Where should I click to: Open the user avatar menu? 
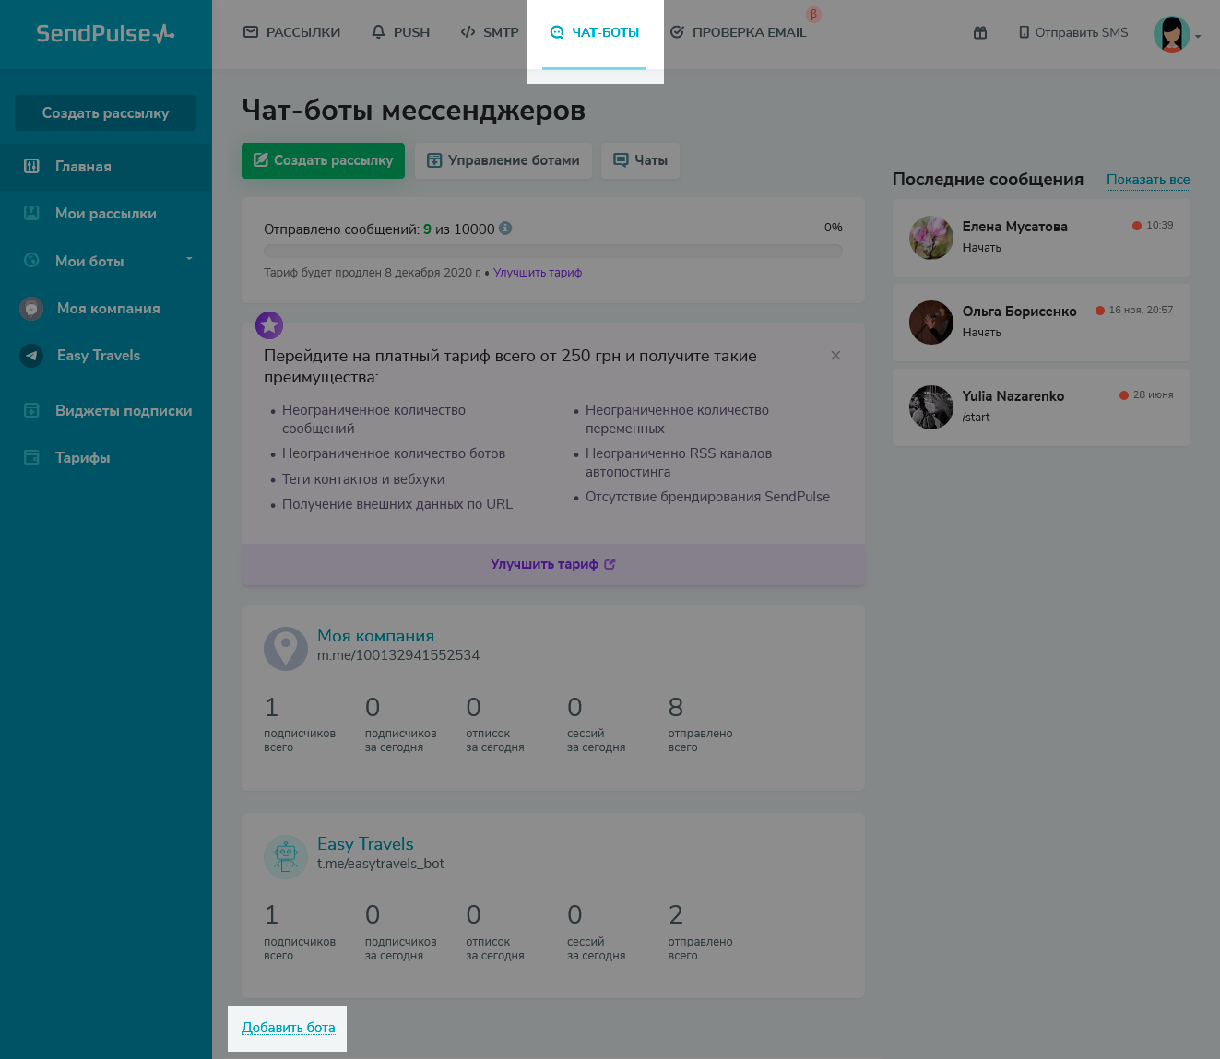coord(1177,35)
